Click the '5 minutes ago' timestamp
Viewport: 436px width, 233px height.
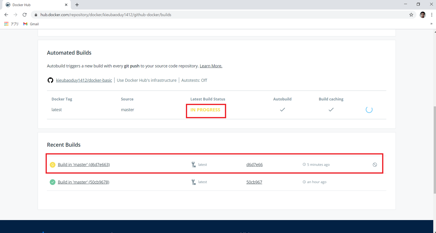tap(318, 165)
